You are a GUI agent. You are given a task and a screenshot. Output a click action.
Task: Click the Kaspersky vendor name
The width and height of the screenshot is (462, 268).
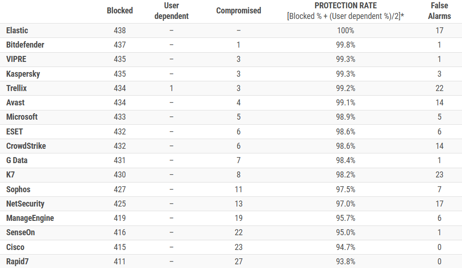[x=23, y=74]
